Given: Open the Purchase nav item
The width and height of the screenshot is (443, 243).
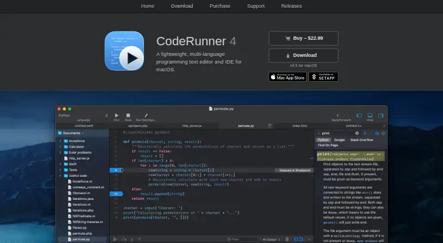Looking at the screenshot, I should pyautogui.click(x=220, y=6).
